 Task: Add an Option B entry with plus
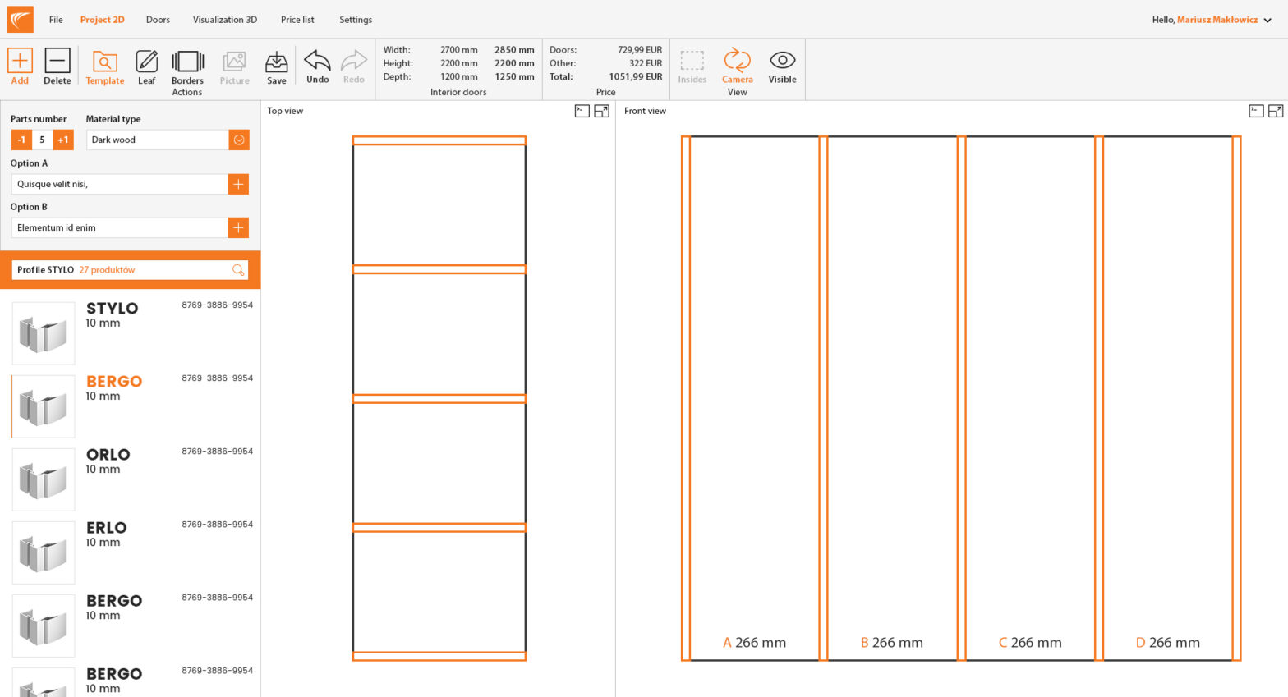238,227
